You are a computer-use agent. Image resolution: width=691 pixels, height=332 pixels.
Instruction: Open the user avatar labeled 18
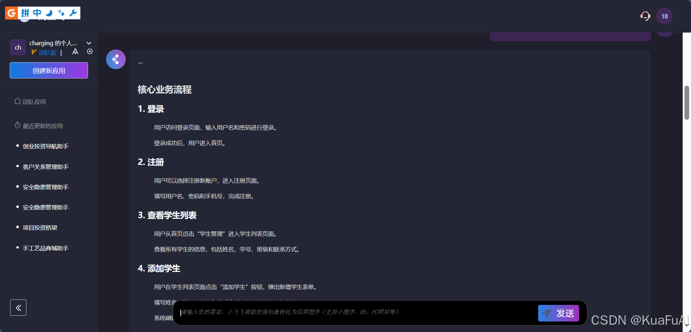(x=664, y=16)
